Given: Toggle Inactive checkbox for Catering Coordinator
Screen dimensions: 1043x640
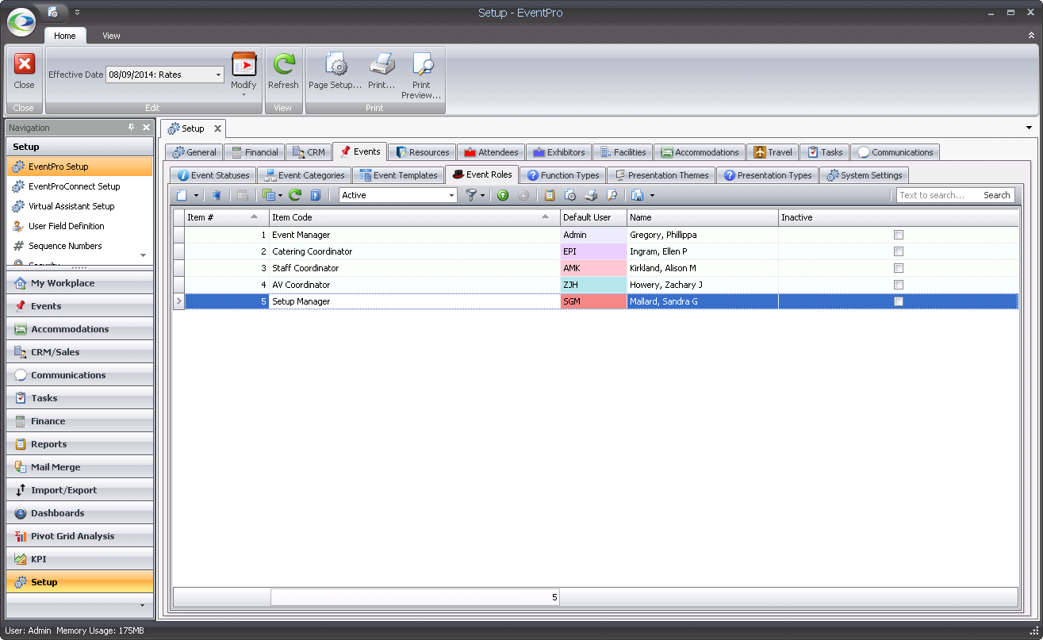Looking at the screenshot, I should click(899, 251).
